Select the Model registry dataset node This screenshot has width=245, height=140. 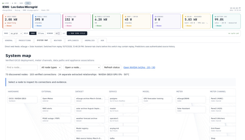pyautogui.click(x=90, y=129)
